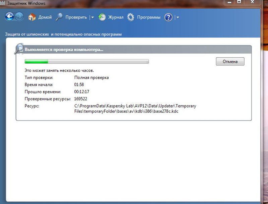Viewport: 268px width, 204px height.
Task: Click the Проверить magnifier icon
Action: pos(59,17)
